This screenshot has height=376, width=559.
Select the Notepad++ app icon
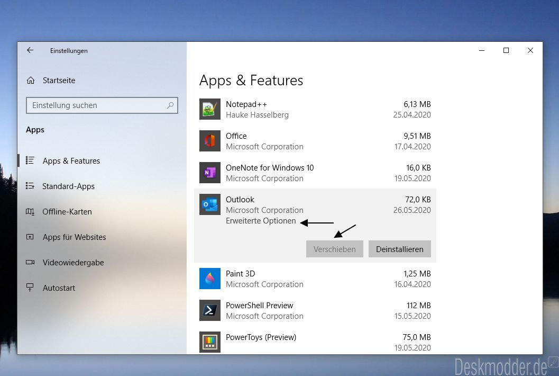click(209, 109)
